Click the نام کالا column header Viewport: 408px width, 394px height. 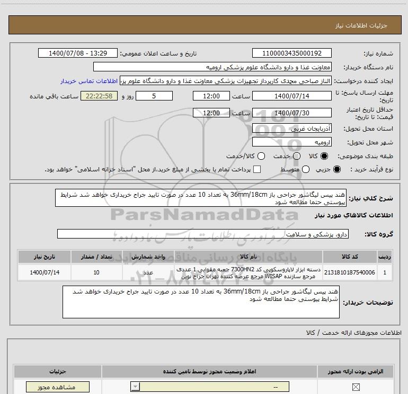tap(250, 257)
